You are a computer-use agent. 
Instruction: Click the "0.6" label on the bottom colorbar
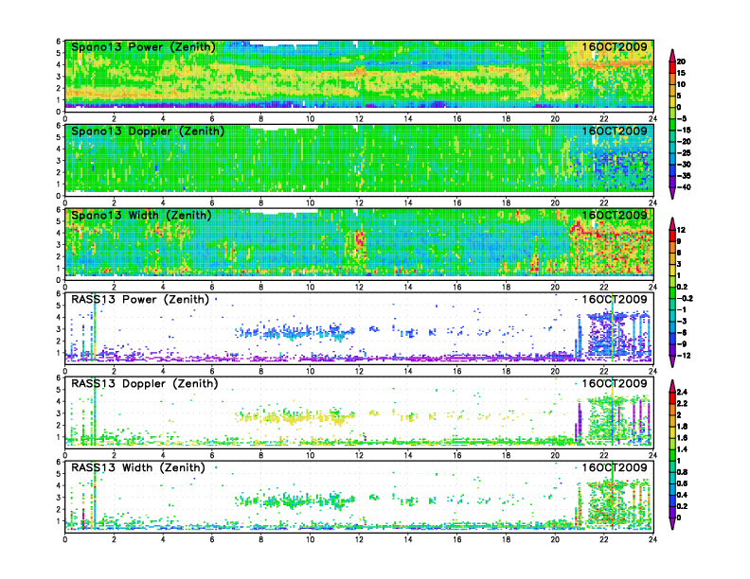click(682, 483)
